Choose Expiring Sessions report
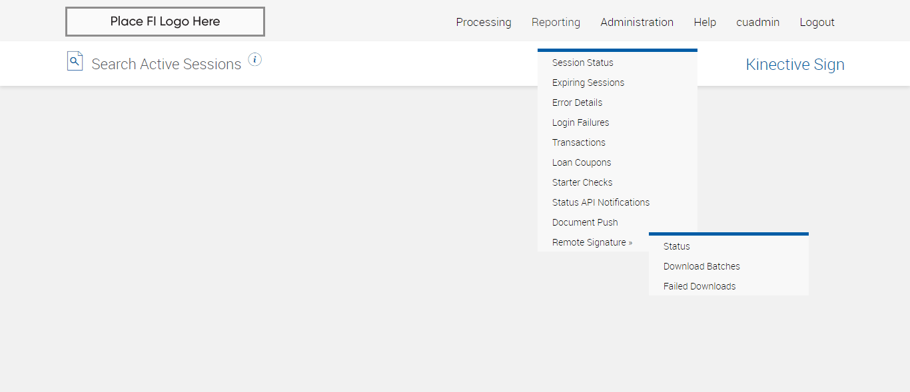The width and height of the screenshot is (910, 392). click(588, 83)
